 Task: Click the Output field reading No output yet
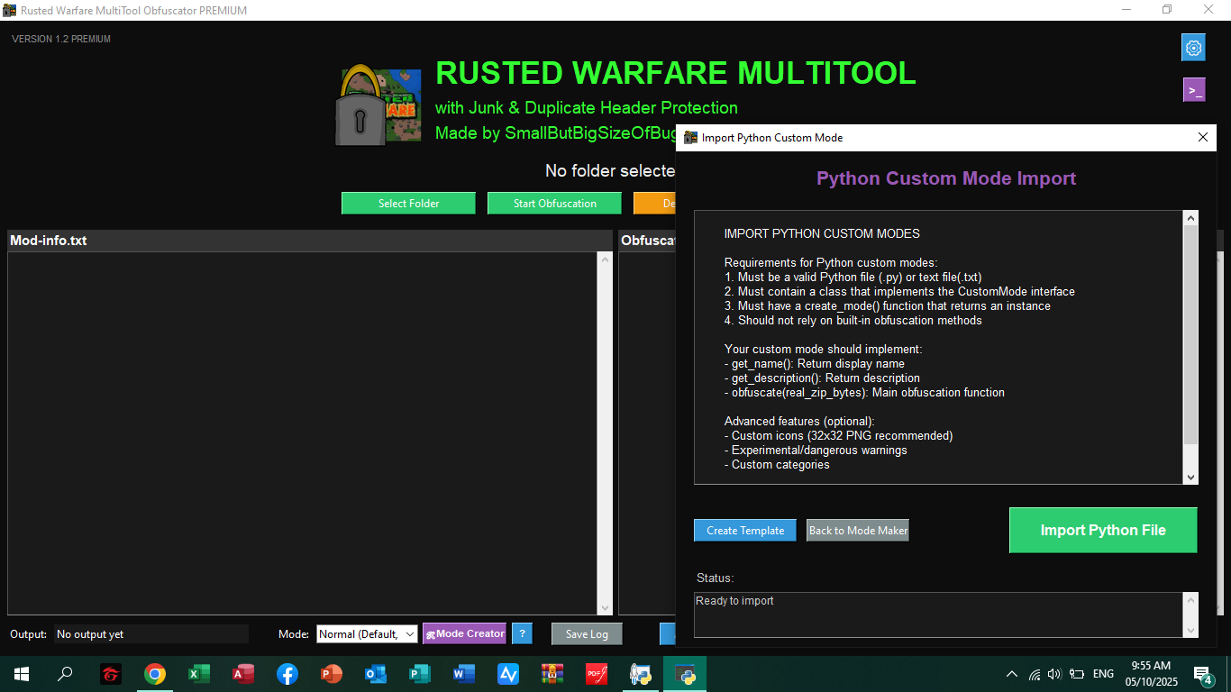150,634
